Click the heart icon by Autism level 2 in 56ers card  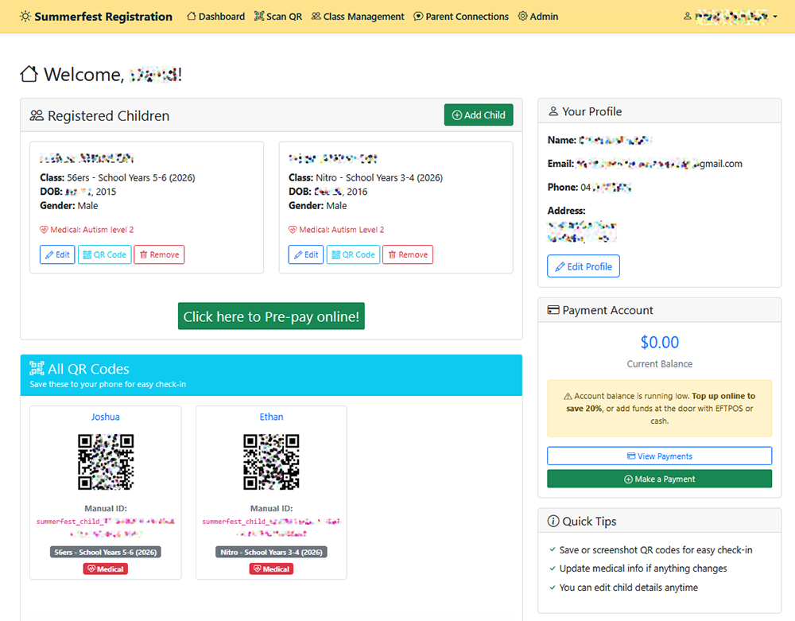44,230
